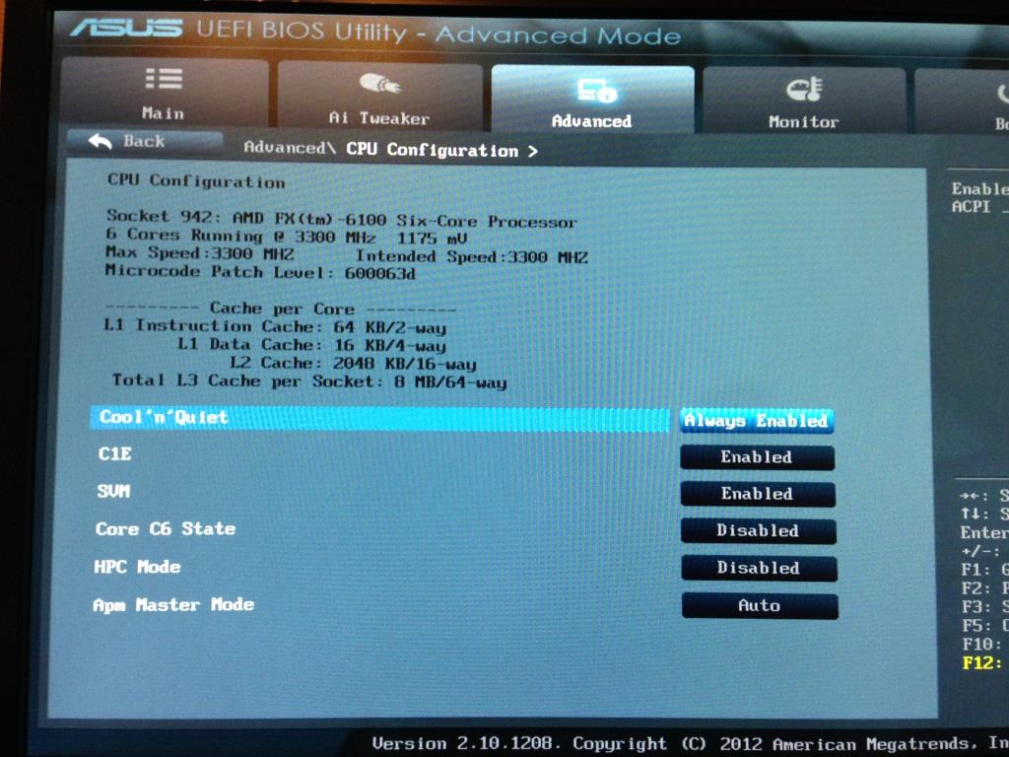
Task: Open the SVM Enabled dropdown
Action: 758,494
